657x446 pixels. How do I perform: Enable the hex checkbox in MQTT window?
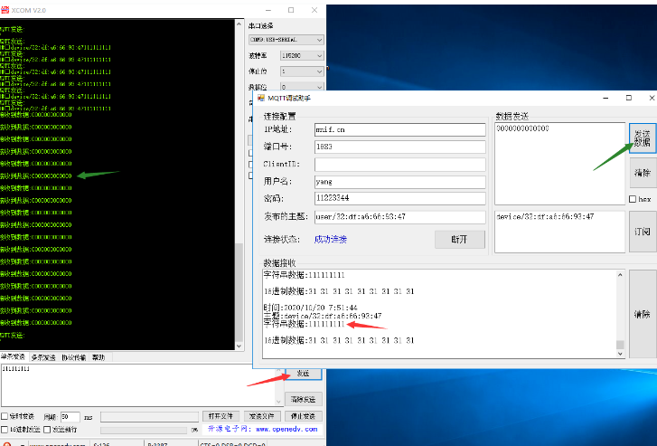tap(633, 199)
